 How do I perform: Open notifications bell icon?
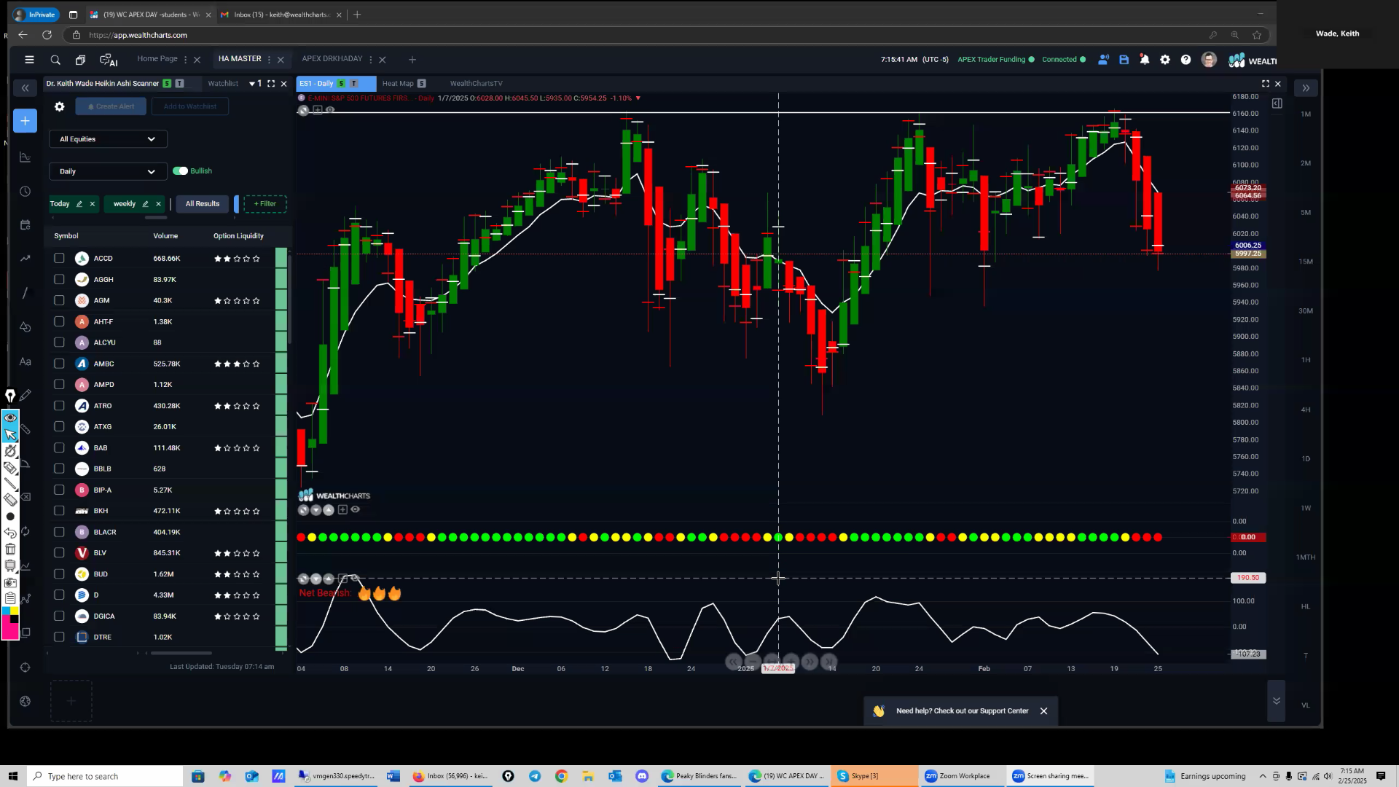click(x=1144, y=60)
